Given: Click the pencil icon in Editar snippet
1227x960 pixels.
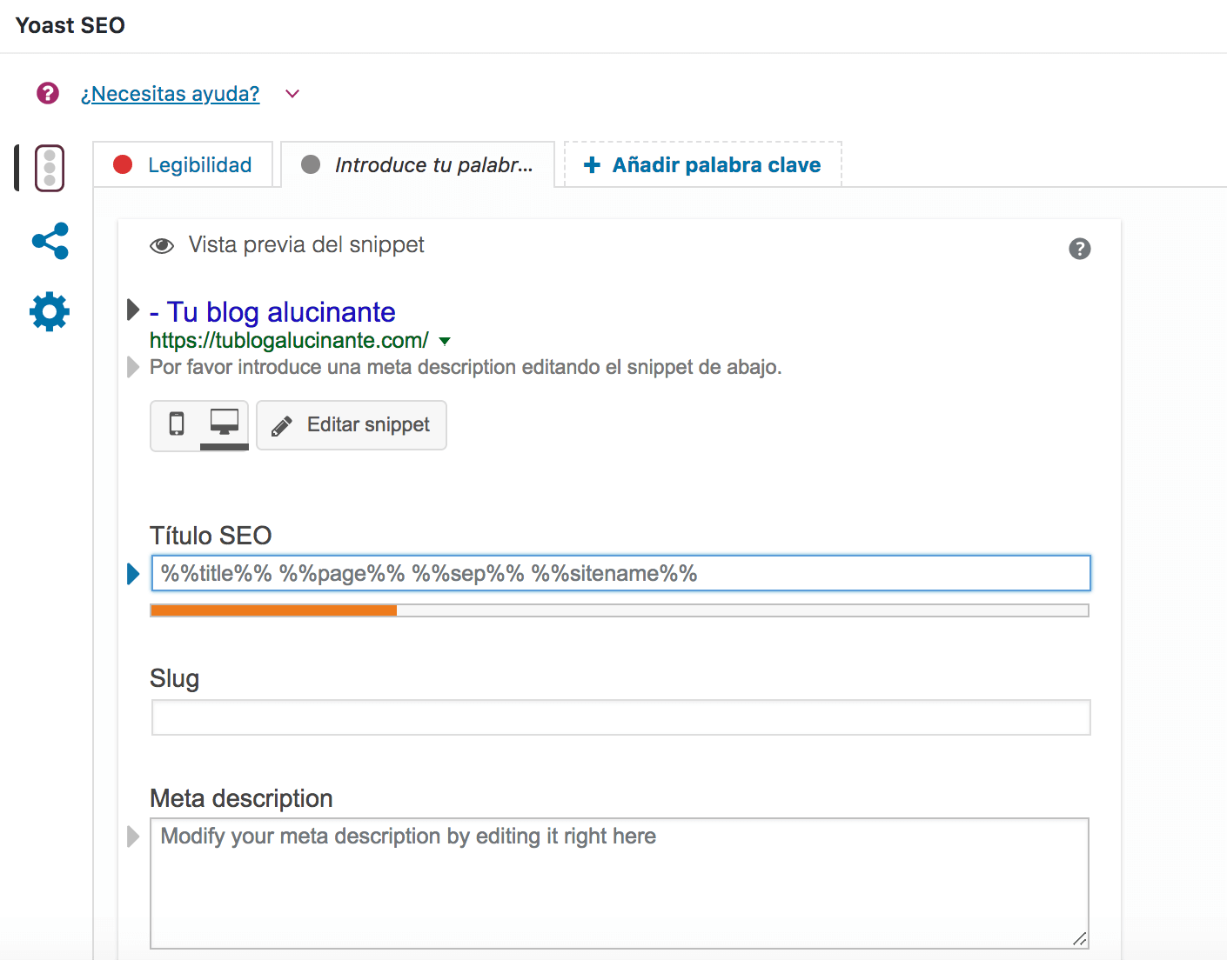Looking at the screenshot, I should [x=281, y=426].
